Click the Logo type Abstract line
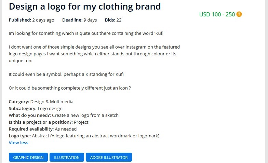268x163 pixels. pyautogui.click(x=84, y=136)
